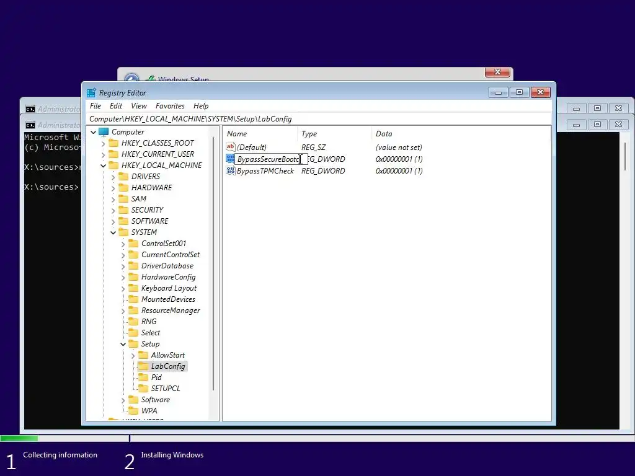Select the CurrentControlSet key

pyautogui.click(x=171, y=255)
